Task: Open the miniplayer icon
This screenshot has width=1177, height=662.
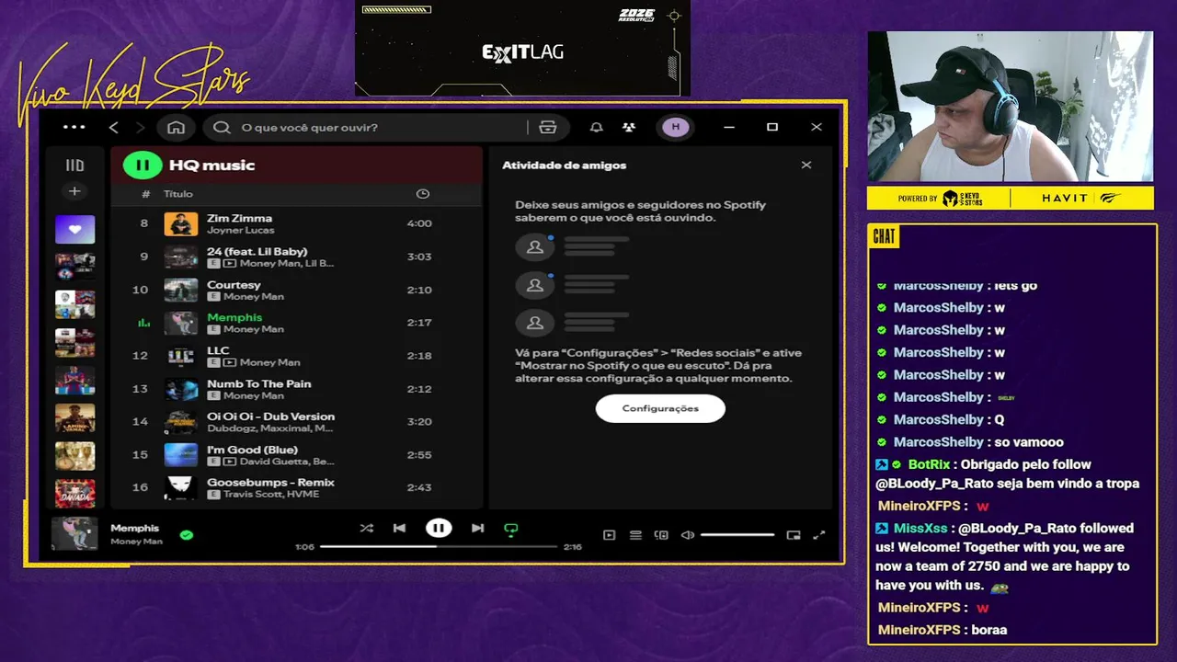Action: (x=794, y=535)
